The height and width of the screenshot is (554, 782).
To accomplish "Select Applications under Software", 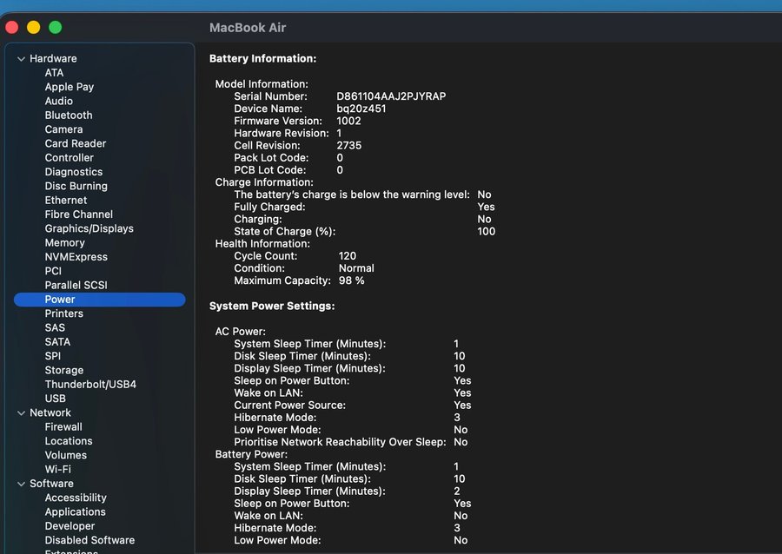I will (x=75, y=512).
